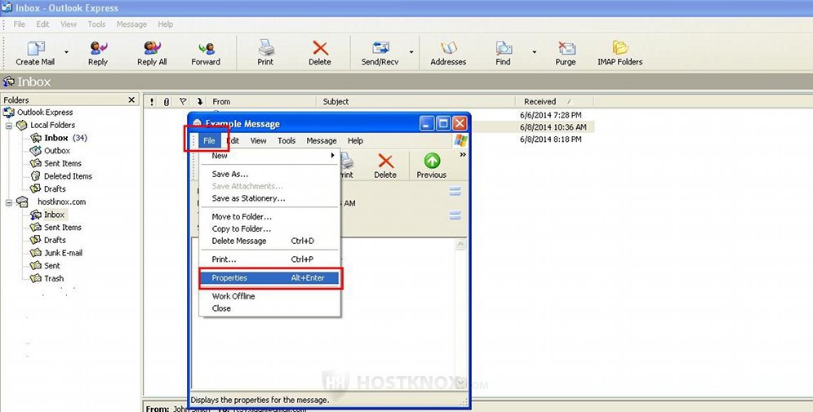
Task: Click the Reply All toolbar icon
Action: pos(152,53)
